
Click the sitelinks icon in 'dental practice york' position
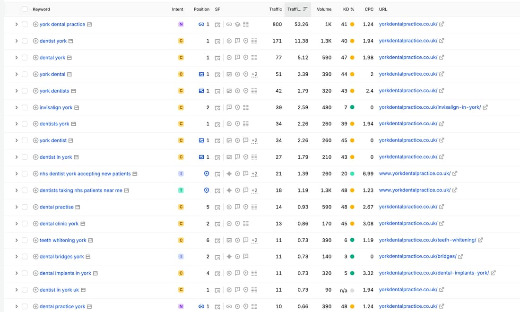(201, 307)
